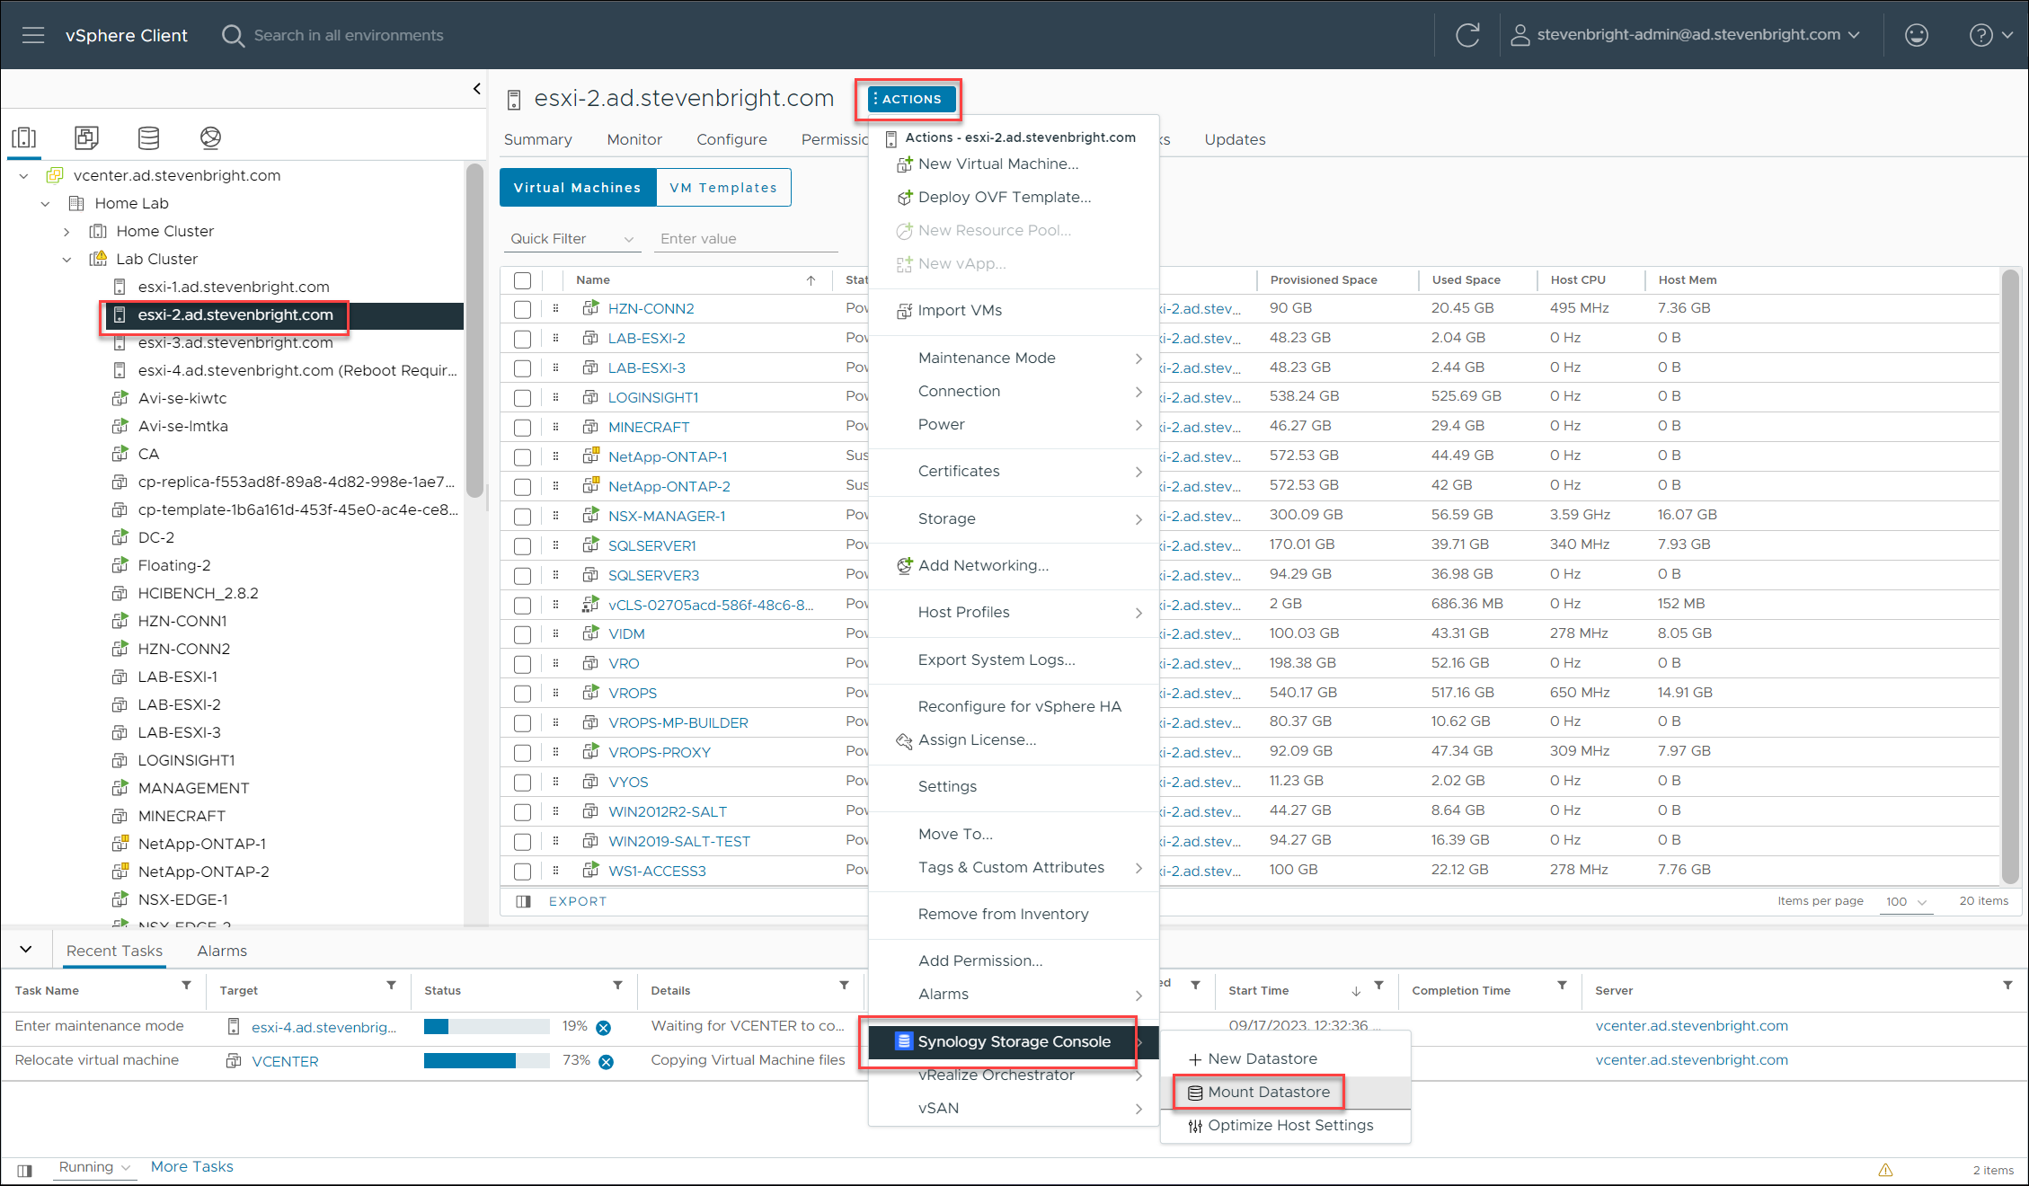The image size is (2029, 1186).
Task: Toggle the select-all checkbox in table header
Action: click(522, 280)
